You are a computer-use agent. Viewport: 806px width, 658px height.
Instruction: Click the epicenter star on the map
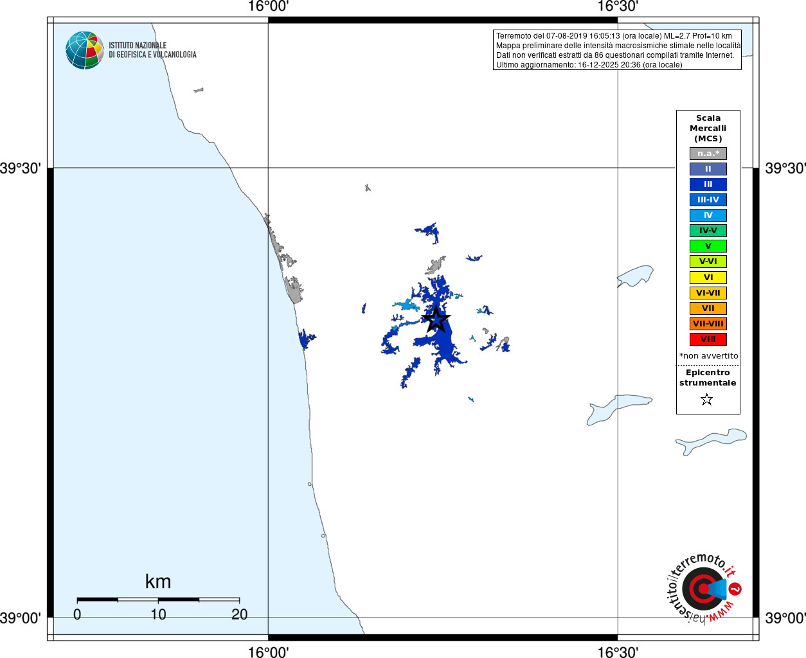436,319
